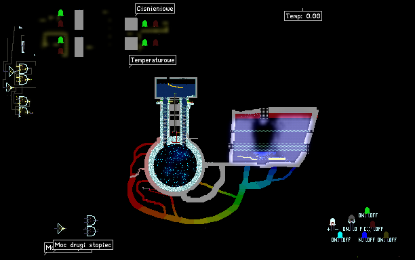The image size is (415, 260).
Task: Click the gray LED indicator
Action: pos(351,219)
